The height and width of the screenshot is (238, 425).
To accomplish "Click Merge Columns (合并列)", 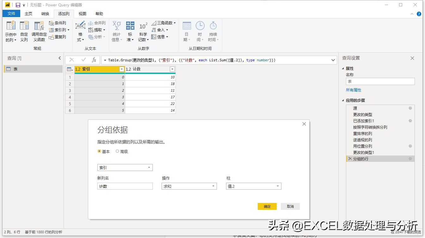I will [97, 23].
